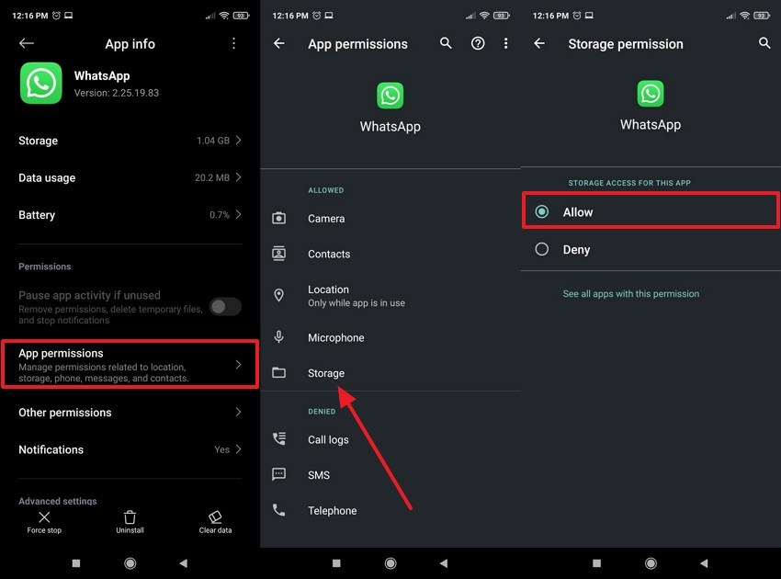This screenshot has height=579, width=781.
Task: Choose Deny for storage access
Action: [x=541, y=249]
